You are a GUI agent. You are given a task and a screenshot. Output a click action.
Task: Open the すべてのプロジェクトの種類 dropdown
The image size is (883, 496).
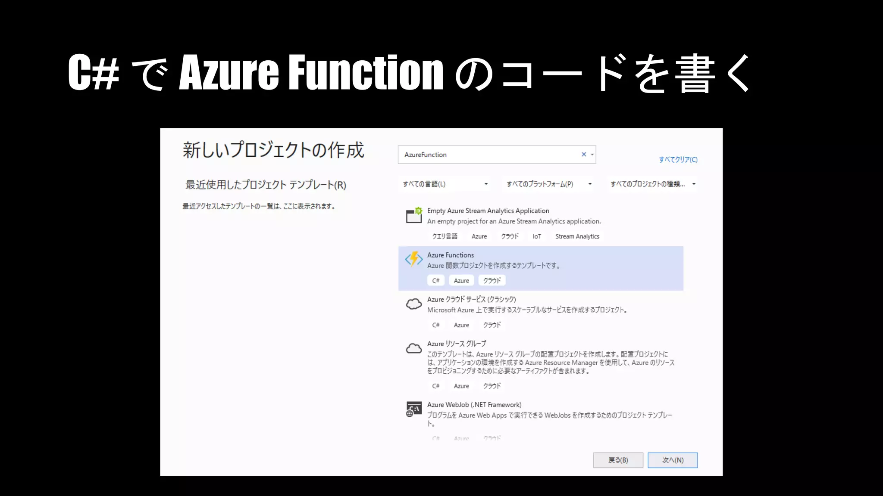point(653,184)
